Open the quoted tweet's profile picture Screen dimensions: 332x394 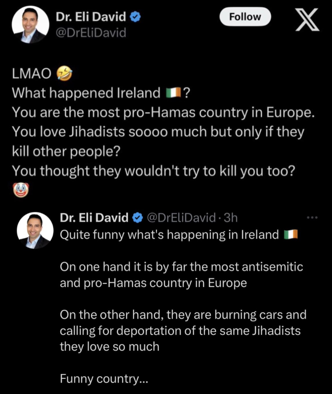click(35, 230)
